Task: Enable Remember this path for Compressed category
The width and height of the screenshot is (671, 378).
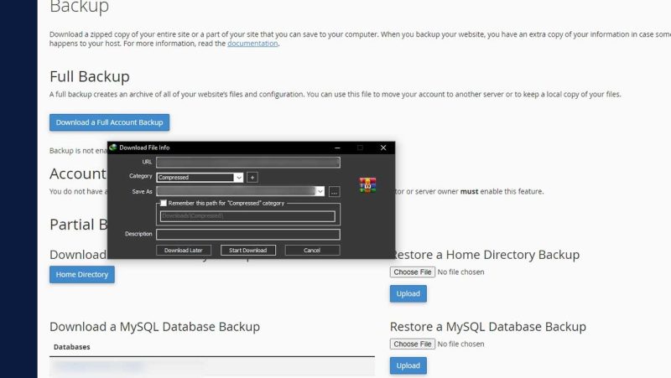Action: point(164,203)
